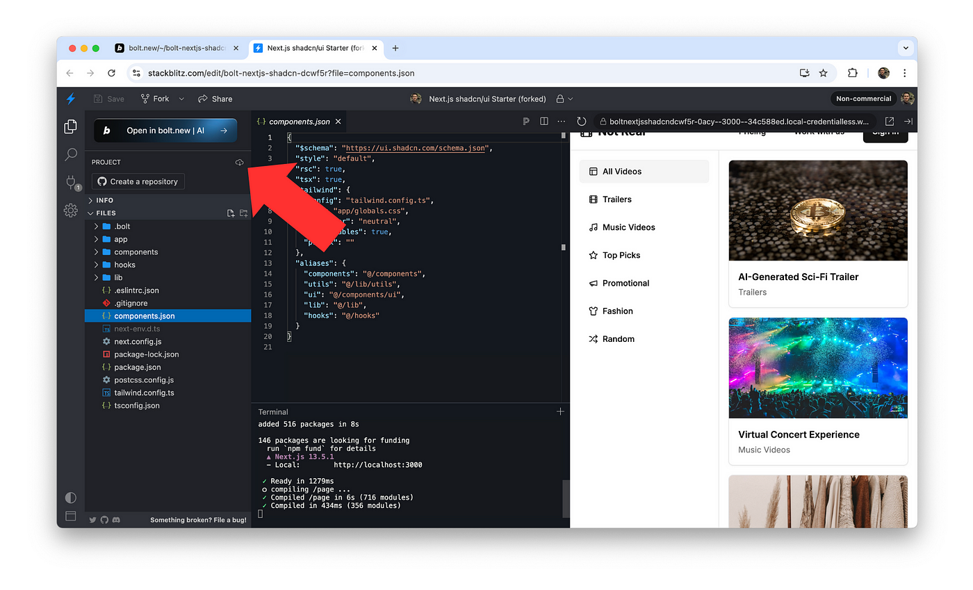973x590 pixels.
Task: Click the New Folder icon in FILES header
Action: 243,213
